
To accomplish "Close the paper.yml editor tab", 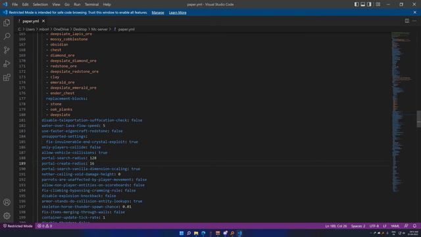I will 43,21.
